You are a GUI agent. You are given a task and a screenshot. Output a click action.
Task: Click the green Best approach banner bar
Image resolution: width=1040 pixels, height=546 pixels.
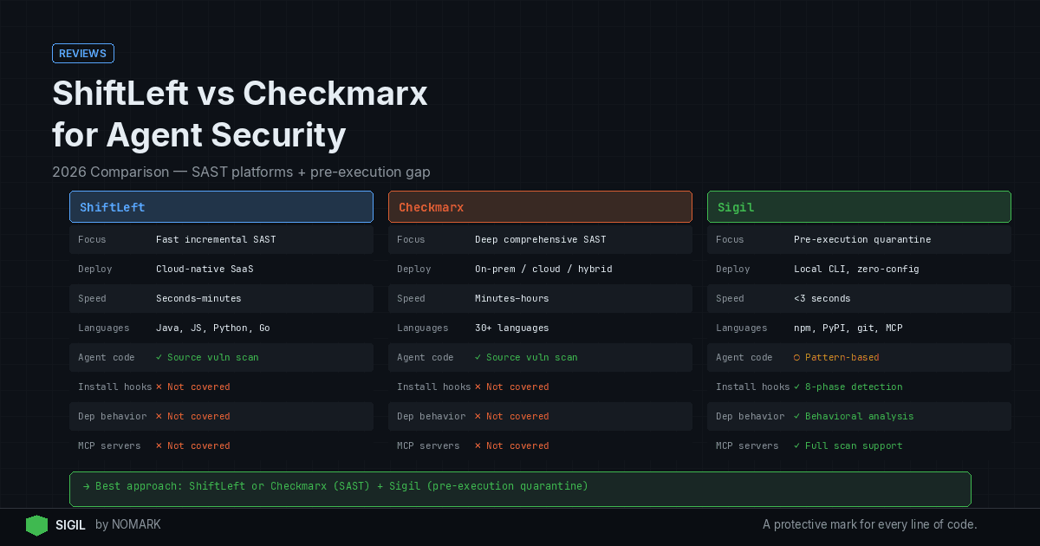520,486
